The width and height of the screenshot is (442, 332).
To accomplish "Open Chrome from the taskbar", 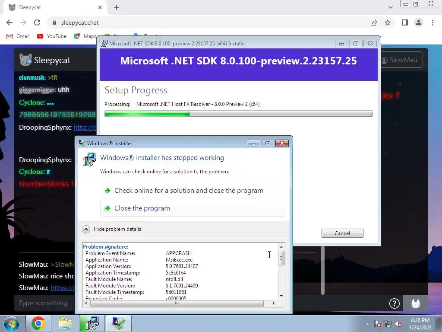I will 38,323.
